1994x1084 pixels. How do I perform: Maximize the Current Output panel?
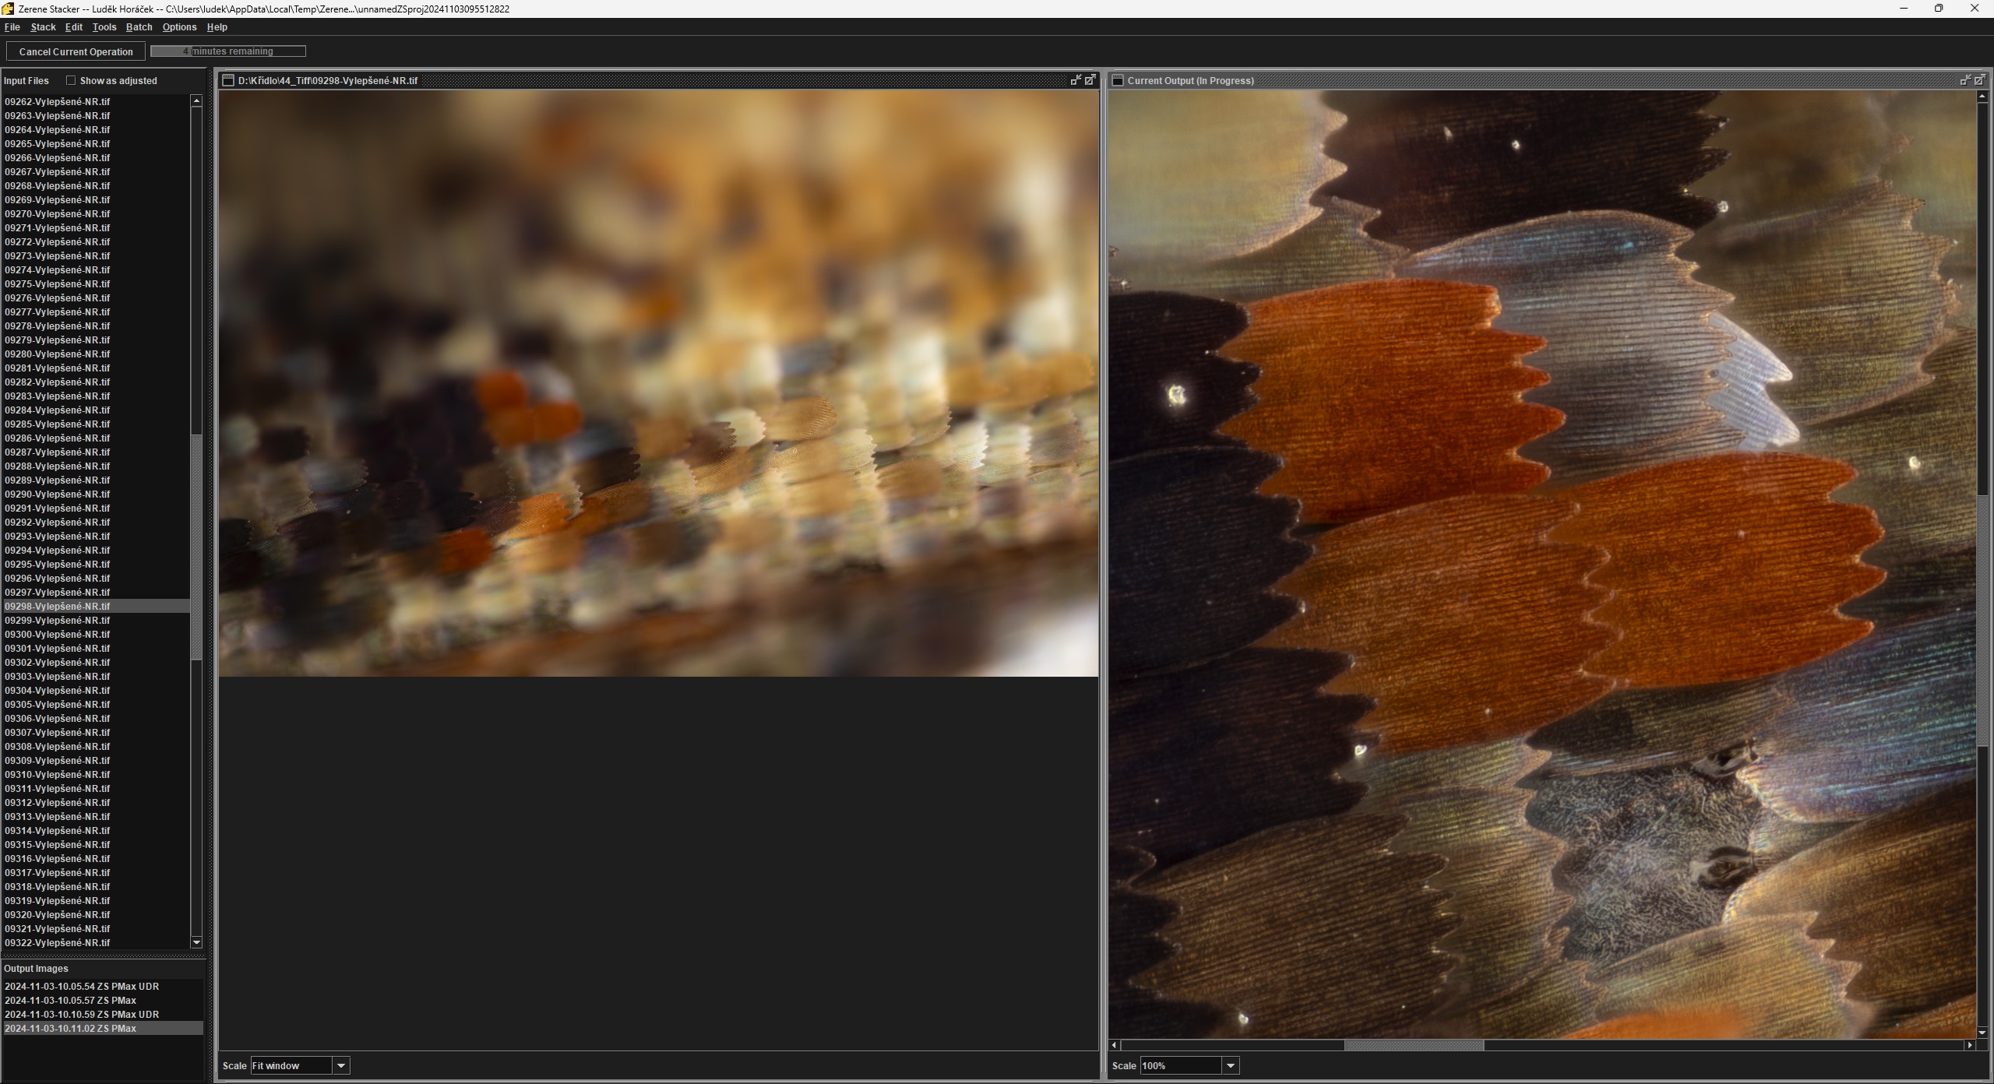click(x=1980, y=80)
